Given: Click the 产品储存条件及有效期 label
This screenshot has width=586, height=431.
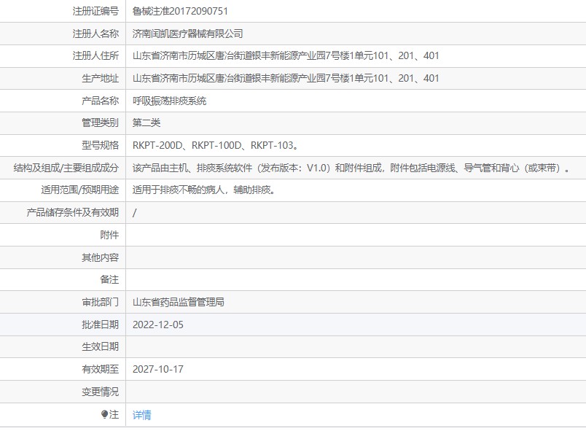Looking at the screenshot, I should pos(72,212).
